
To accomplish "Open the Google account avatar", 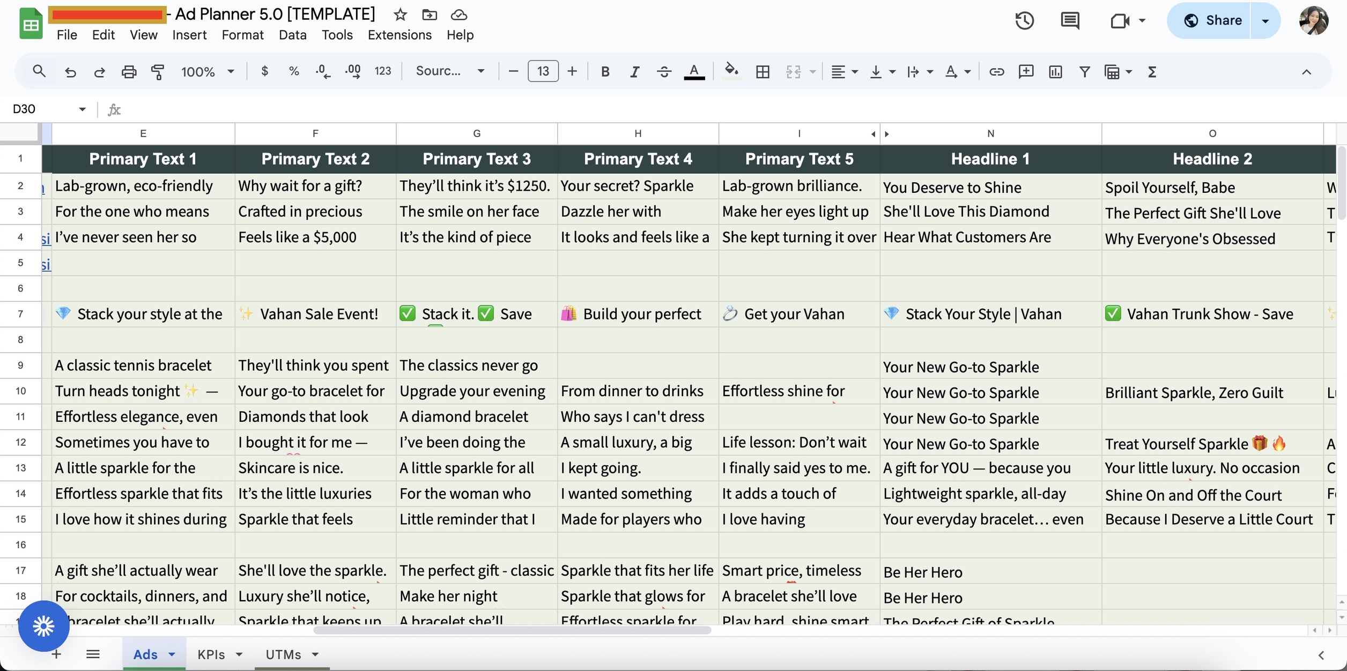I will (x=1314, y=21).
